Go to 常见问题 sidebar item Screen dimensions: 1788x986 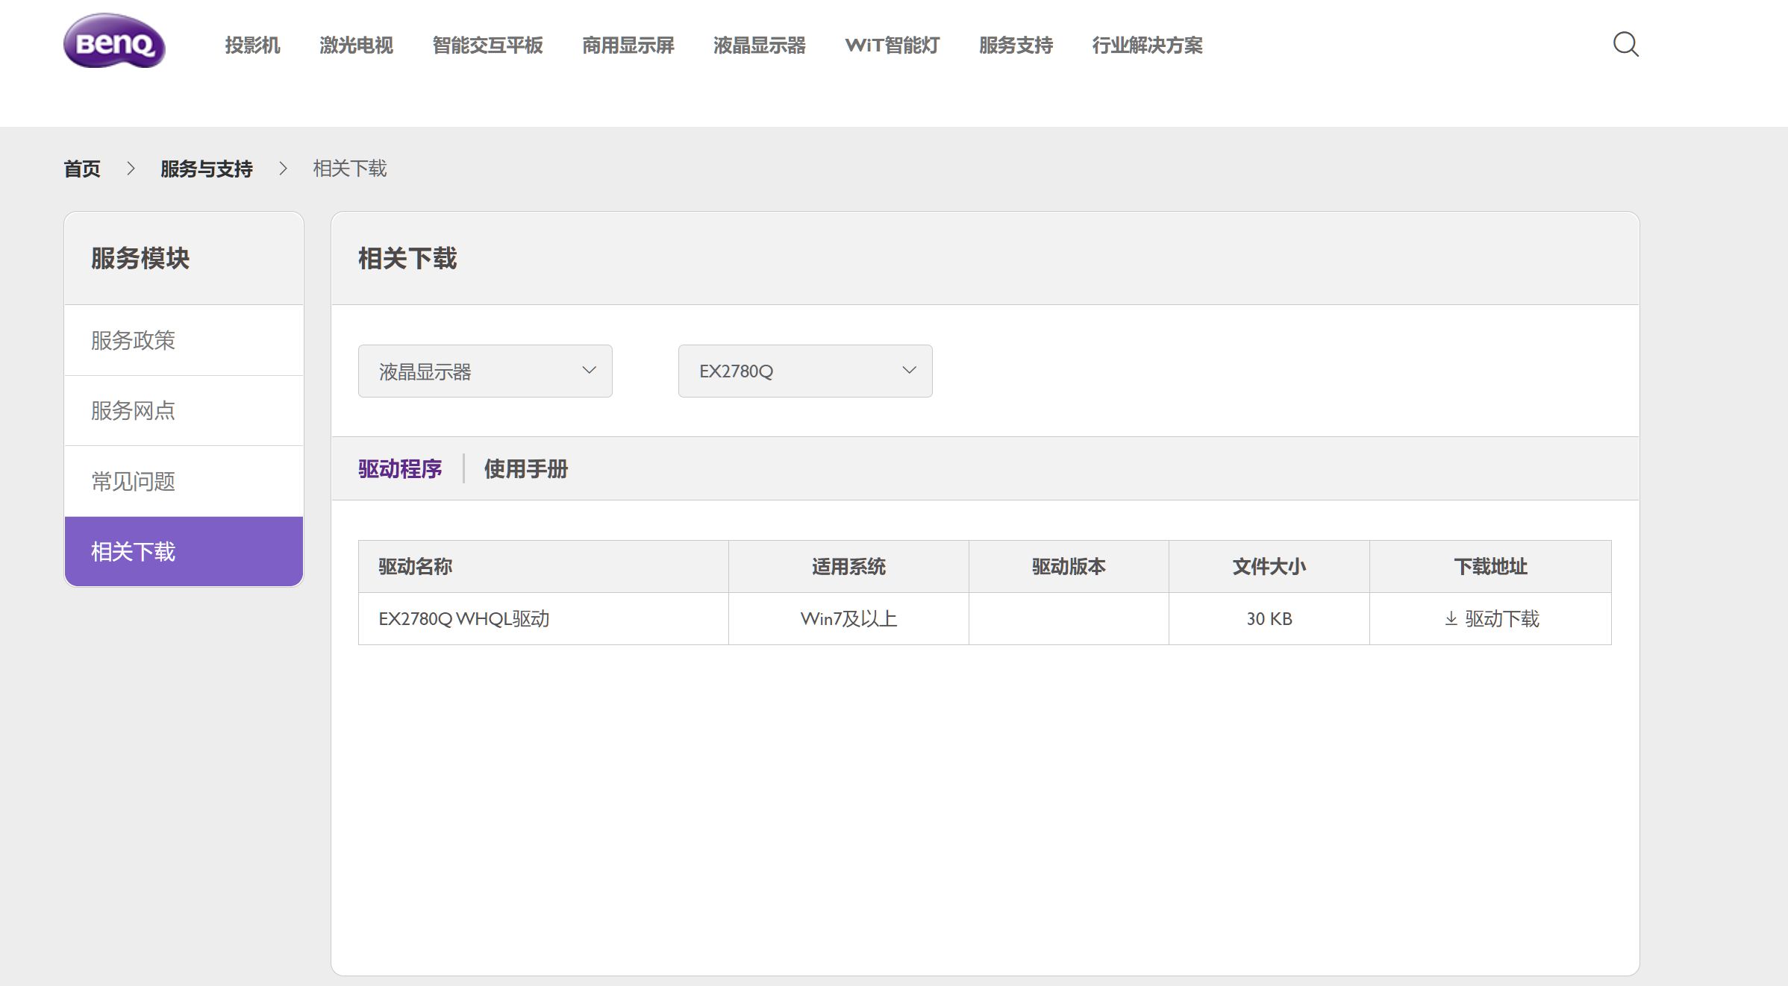click(133, 481)
